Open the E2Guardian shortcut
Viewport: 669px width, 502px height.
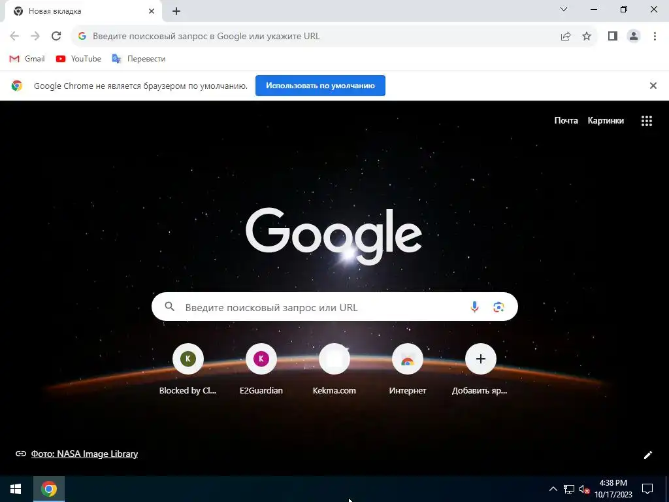click(261, 370)
